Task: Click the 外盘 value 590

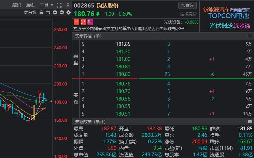Action: tap(112, 148)
